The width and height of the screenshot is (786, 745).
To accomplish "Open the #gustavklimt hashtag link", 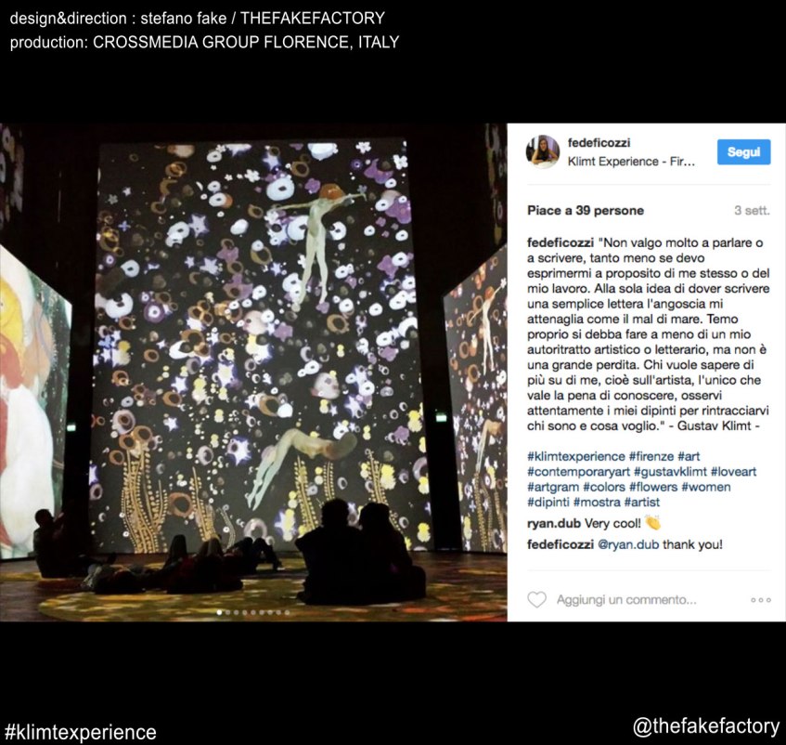I will pyautogui.click(x=670, y=472).
